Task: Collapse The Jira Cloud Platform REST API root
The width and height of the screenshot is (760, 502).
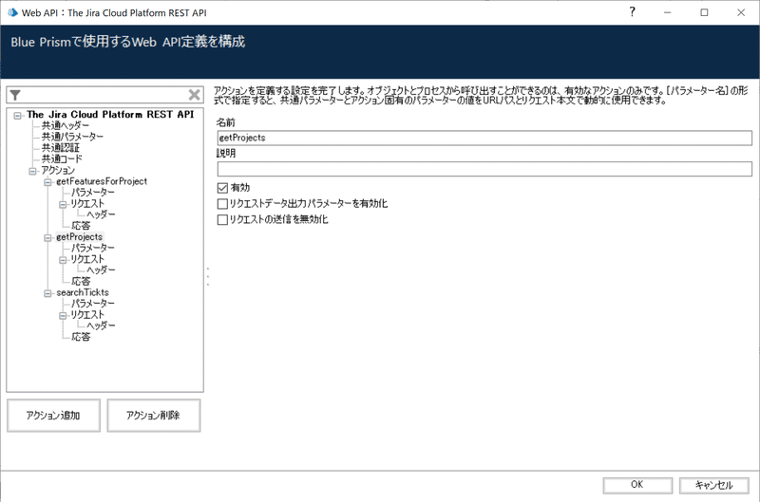Action: 18,116
